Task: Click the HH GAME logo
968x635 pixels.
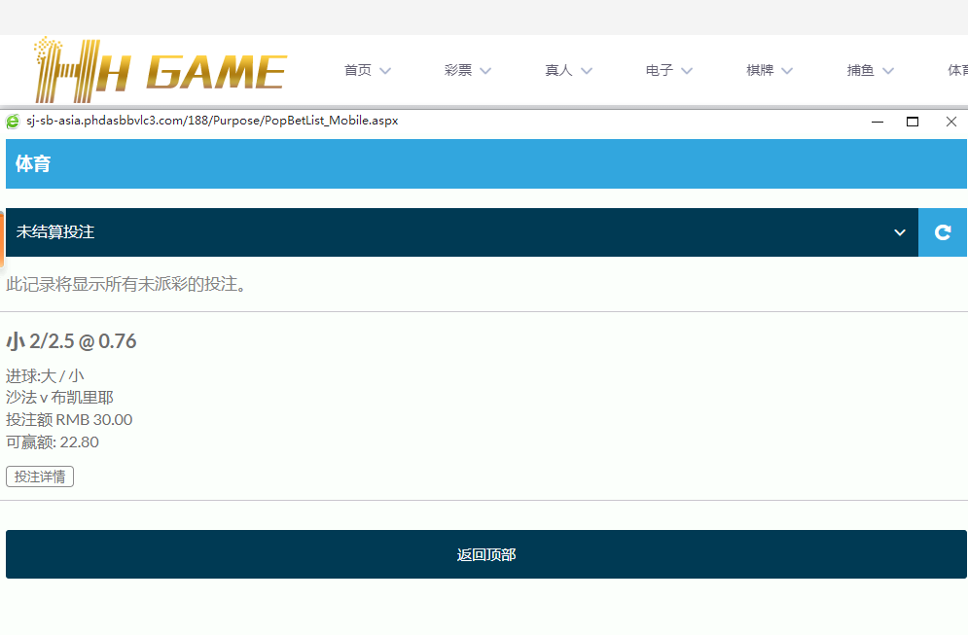Action: click(x=161, y=70)
